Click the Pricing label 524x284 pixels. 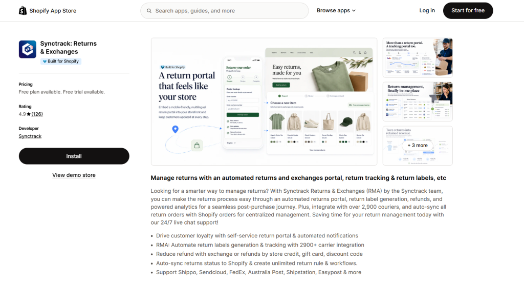tap(26, 85)
